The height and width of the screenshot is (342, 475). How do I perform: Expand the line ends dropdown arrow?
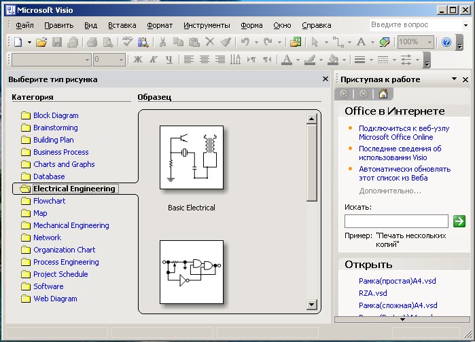[x=417, y=60]
